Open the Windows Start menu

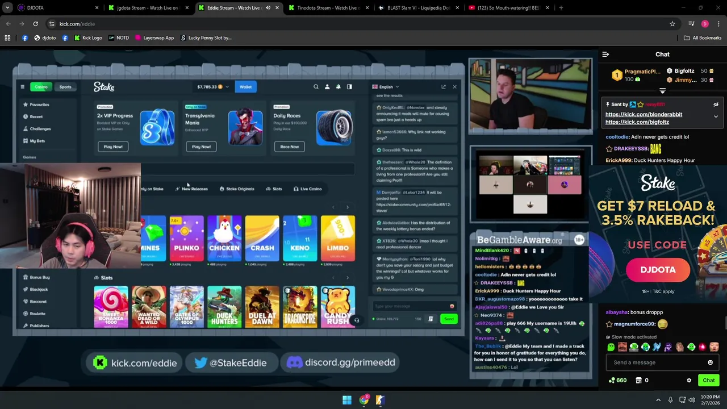click(x=346, y=400)
